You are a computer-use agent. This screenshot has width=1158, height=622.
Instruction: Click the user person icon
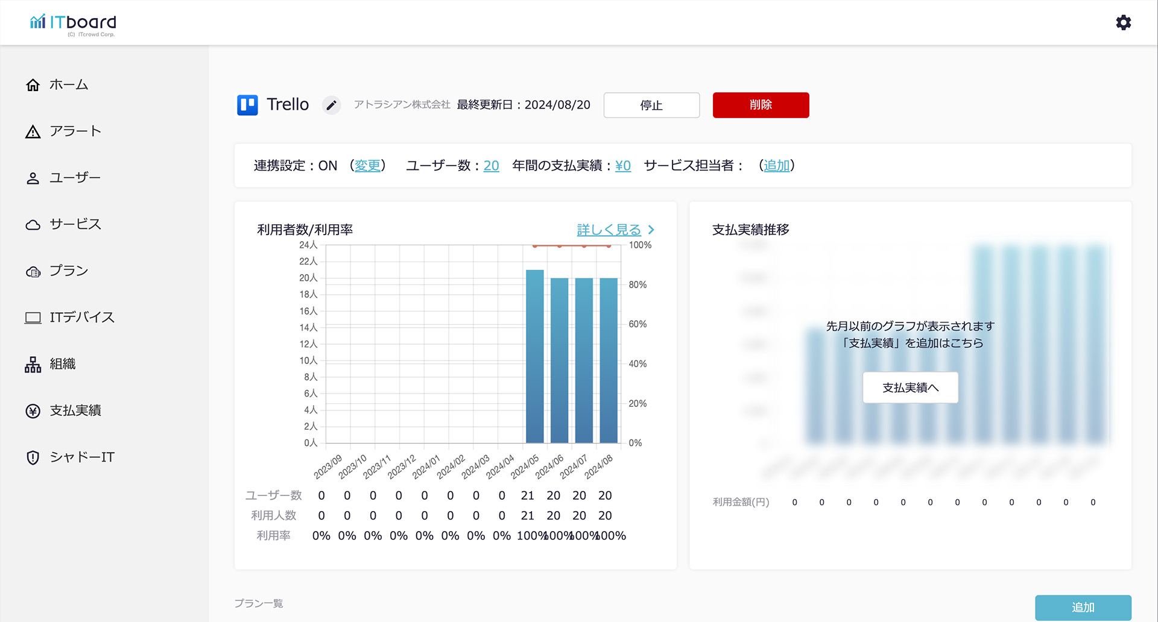[33, 178]
